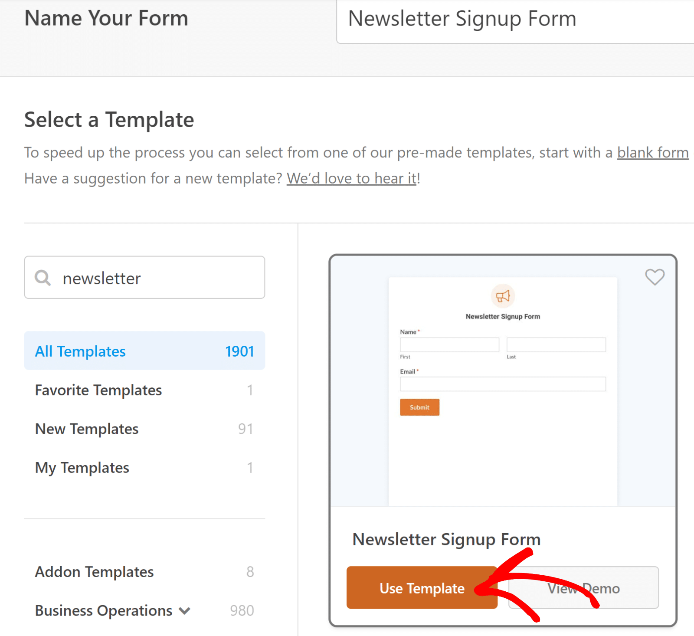Click the Use Template button
The height and width of the screenshot is (636, 694).
[x=422, y=587]
